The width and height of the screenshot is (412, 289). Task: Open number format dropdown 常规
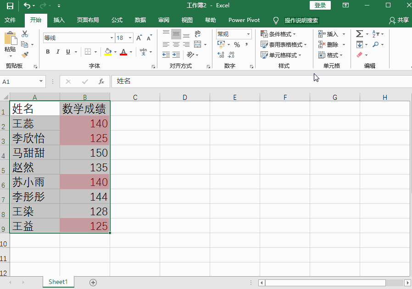pos(248,34)
